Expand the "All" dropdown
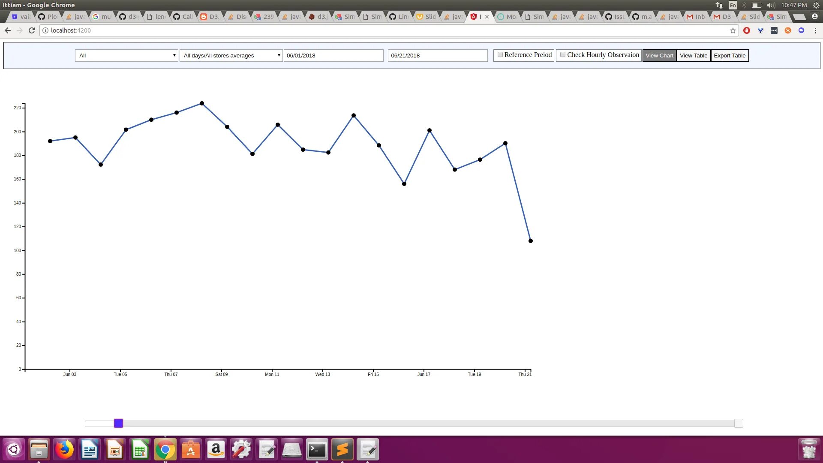The image size is (823, 463). point(126,56)
